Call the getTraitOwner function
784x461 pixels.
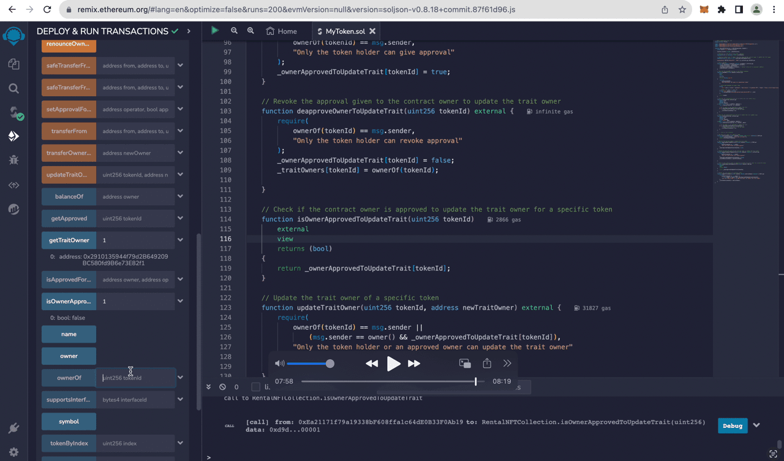pyautogui.click(x=69, y=240)
